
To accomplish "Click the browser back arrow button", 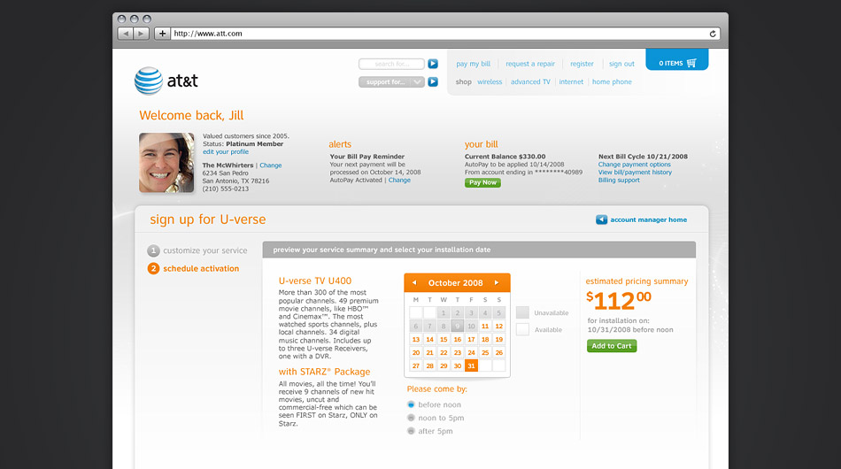I will [126, 34].
